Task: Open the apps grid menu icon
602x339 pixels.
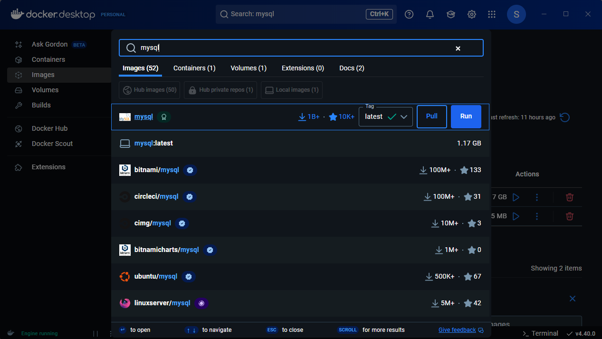Action: coord(492,14)
